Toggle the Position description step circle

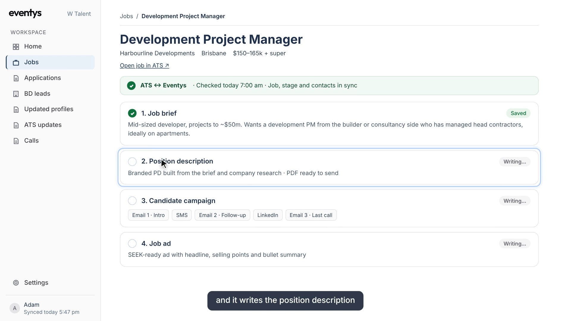pos(132,161)
